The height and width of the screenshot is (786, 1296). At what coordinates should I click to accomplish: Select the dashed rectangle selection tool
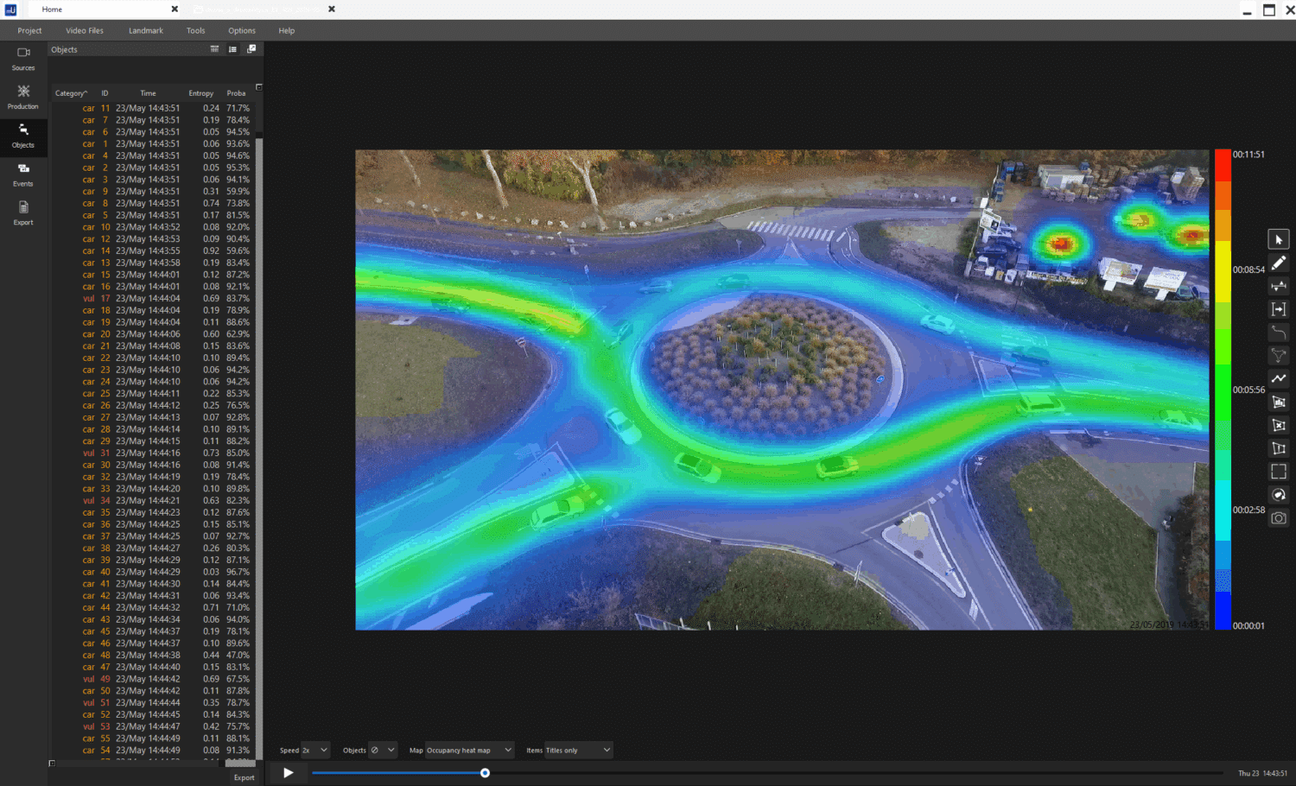tap(1279, 472)
